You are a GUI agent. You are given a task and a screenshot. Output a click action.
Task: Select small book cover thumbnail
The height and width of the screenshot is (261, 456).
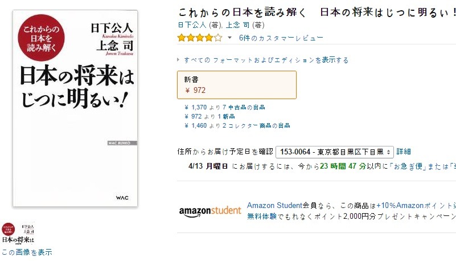(x=18, y=233)
